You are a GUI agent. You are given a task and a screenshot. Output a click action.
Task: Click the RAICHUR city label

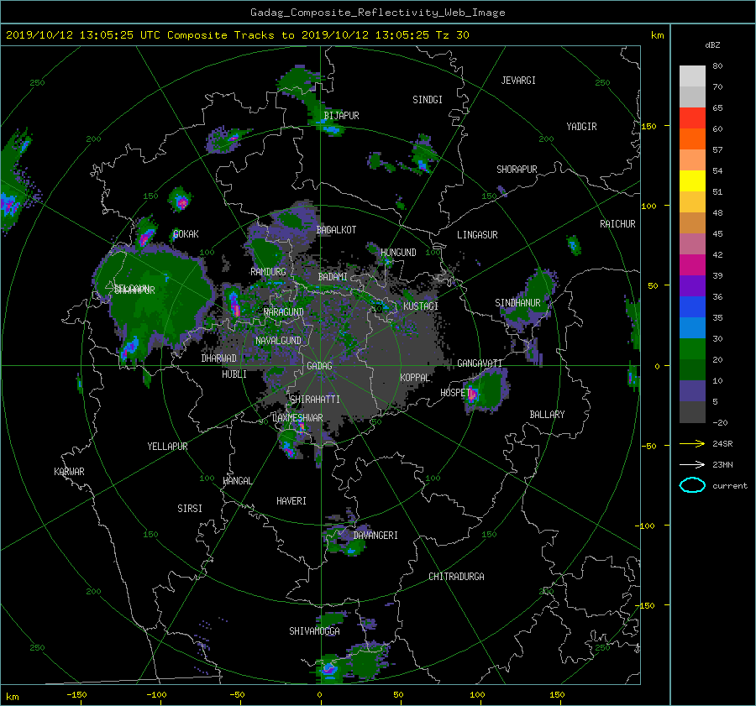point(617,224)
